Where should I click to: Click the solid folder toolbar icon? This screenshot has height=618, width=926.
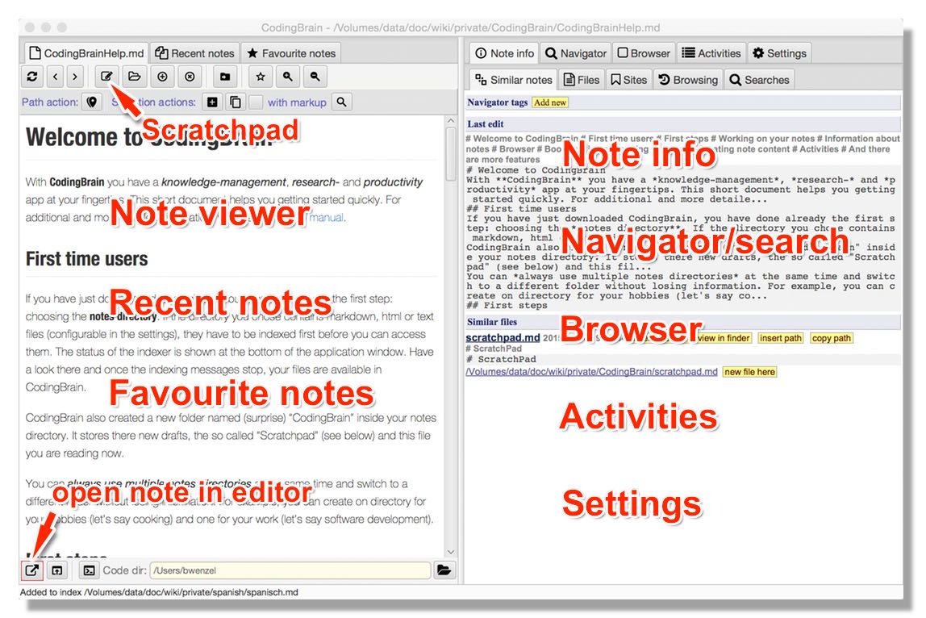(225, 77)
